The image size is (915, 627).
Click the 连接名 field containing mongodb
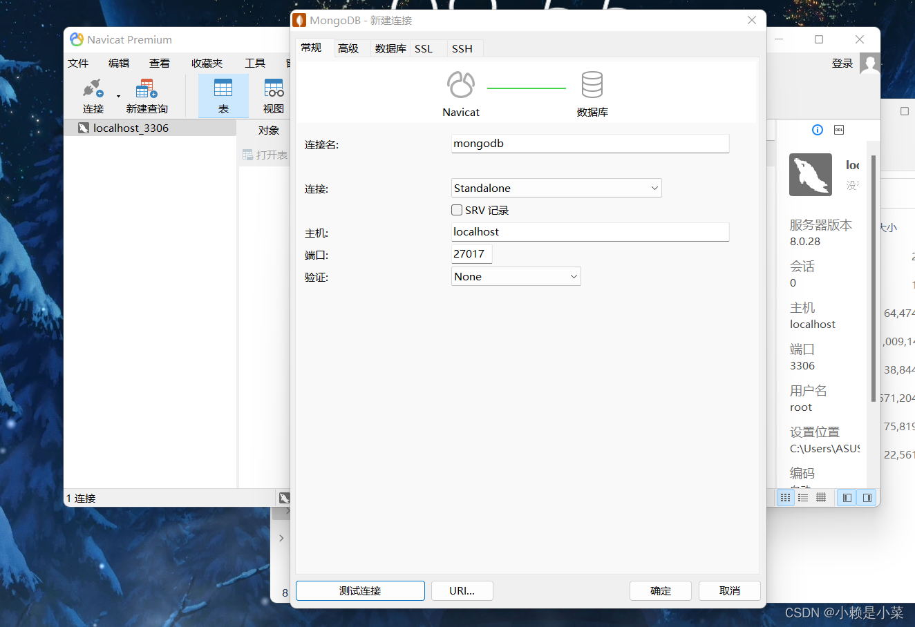[x=590, y=144]
